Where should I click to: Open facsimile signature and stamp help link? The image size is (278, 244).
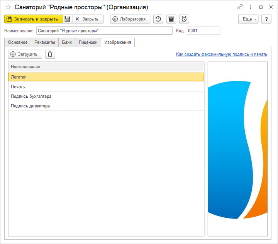point(222,54)
